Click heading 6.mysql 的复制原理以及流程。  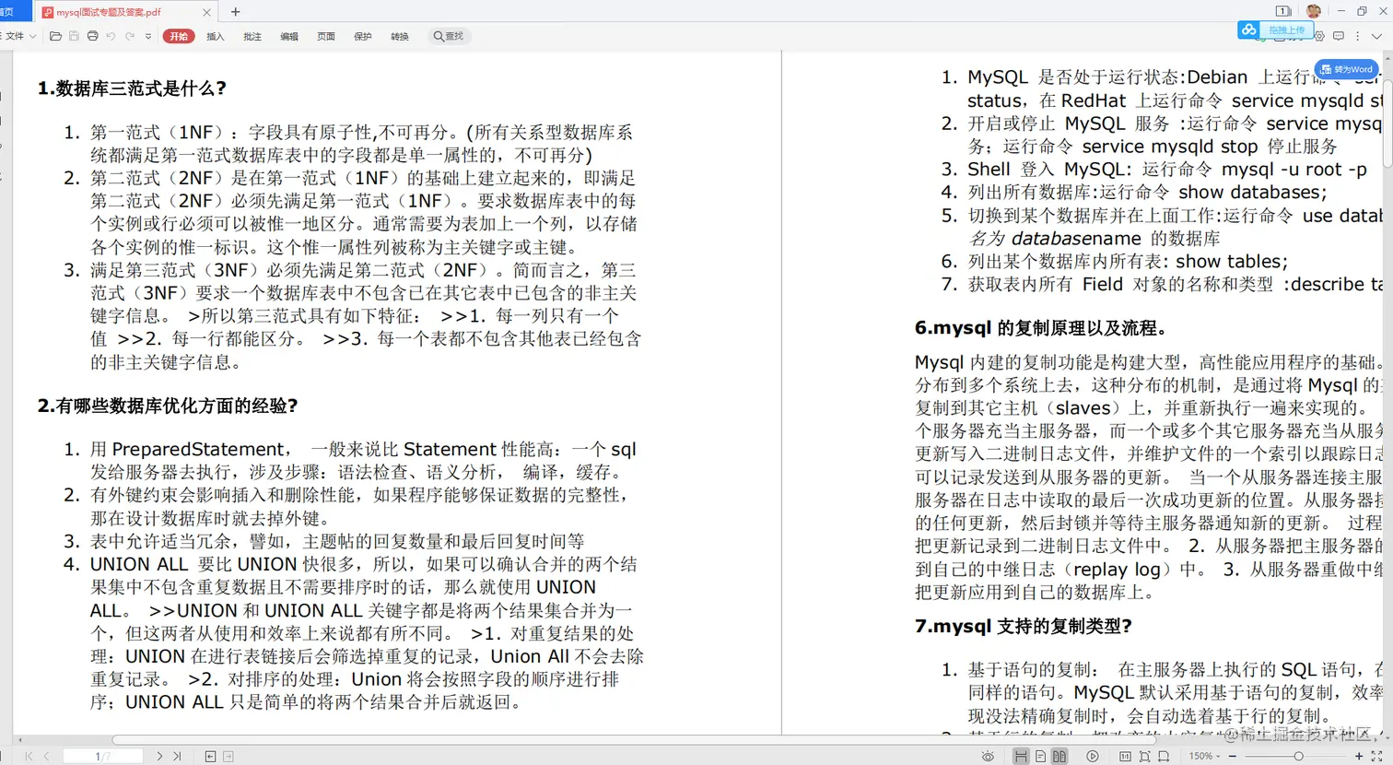(1041, 327)
